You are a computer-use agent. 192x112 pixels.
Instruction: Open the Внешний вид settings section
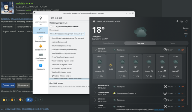pos(40,39)
